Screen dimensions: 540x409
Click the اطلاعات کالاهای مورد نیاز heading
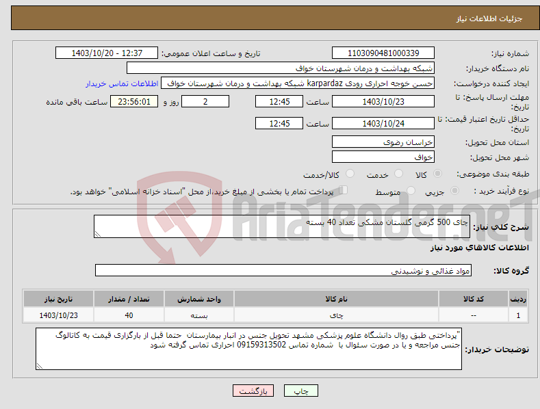pyautogui.click(x=479, y=248)
